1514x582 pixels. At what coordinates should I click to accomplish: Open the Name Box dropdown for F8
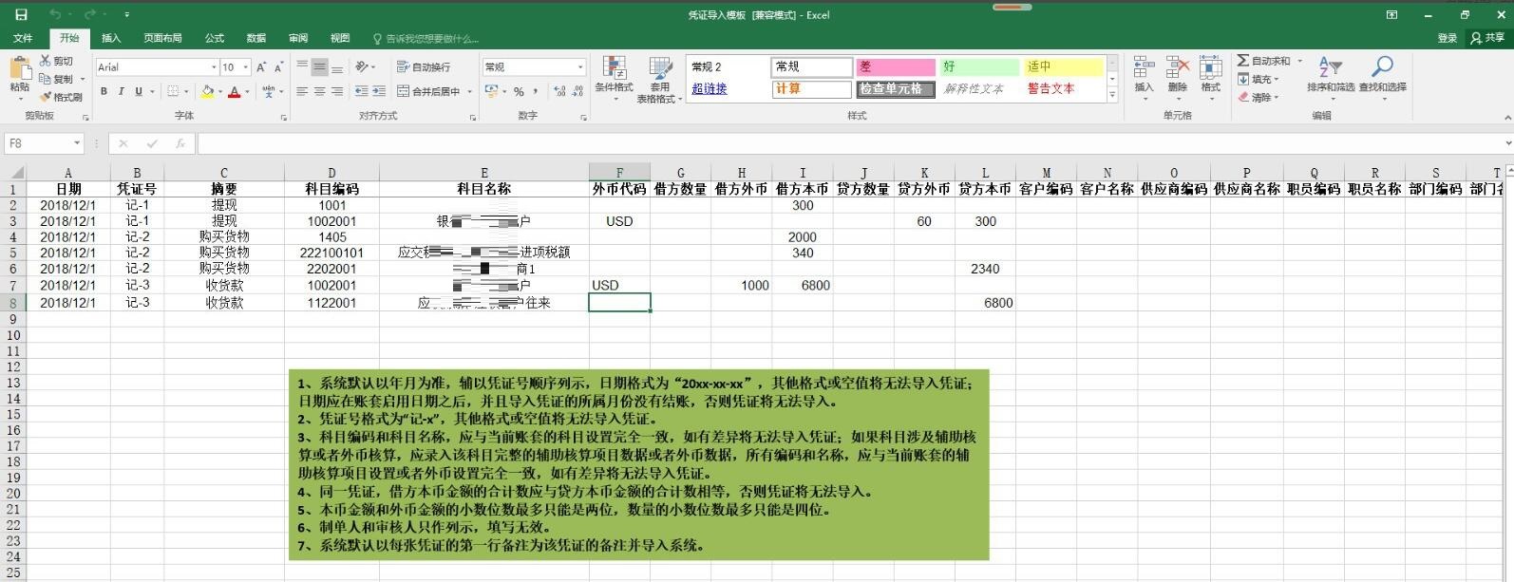point(77,143)
